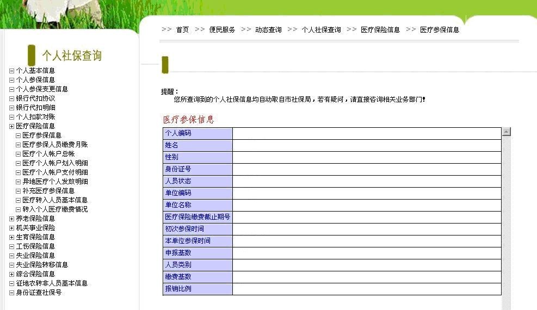This screenshot has width=537, height=310.
Task: Click the box icon beside 工伤保险信息
Action: pos(11,246)
